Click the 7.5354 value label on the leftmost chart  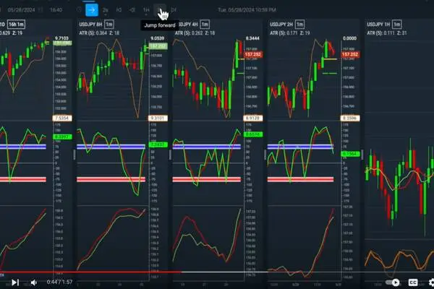point(62,118)
